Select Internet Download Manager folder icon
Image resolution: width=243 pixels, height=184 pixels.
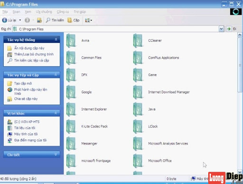138,92
